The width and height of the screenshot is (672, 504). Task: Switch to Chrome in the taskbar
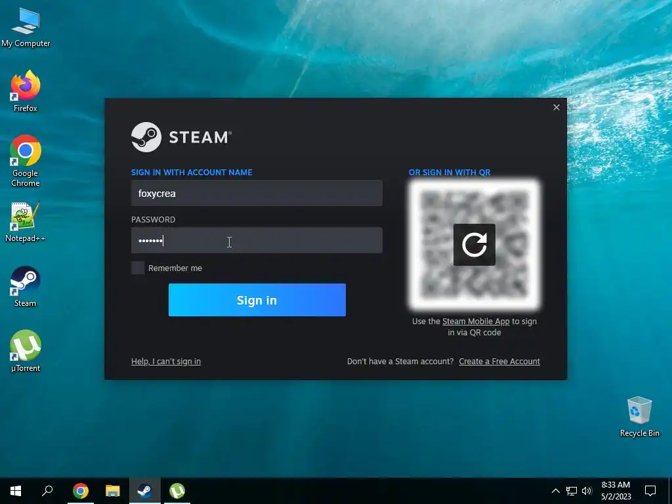(x=81, y=491)
